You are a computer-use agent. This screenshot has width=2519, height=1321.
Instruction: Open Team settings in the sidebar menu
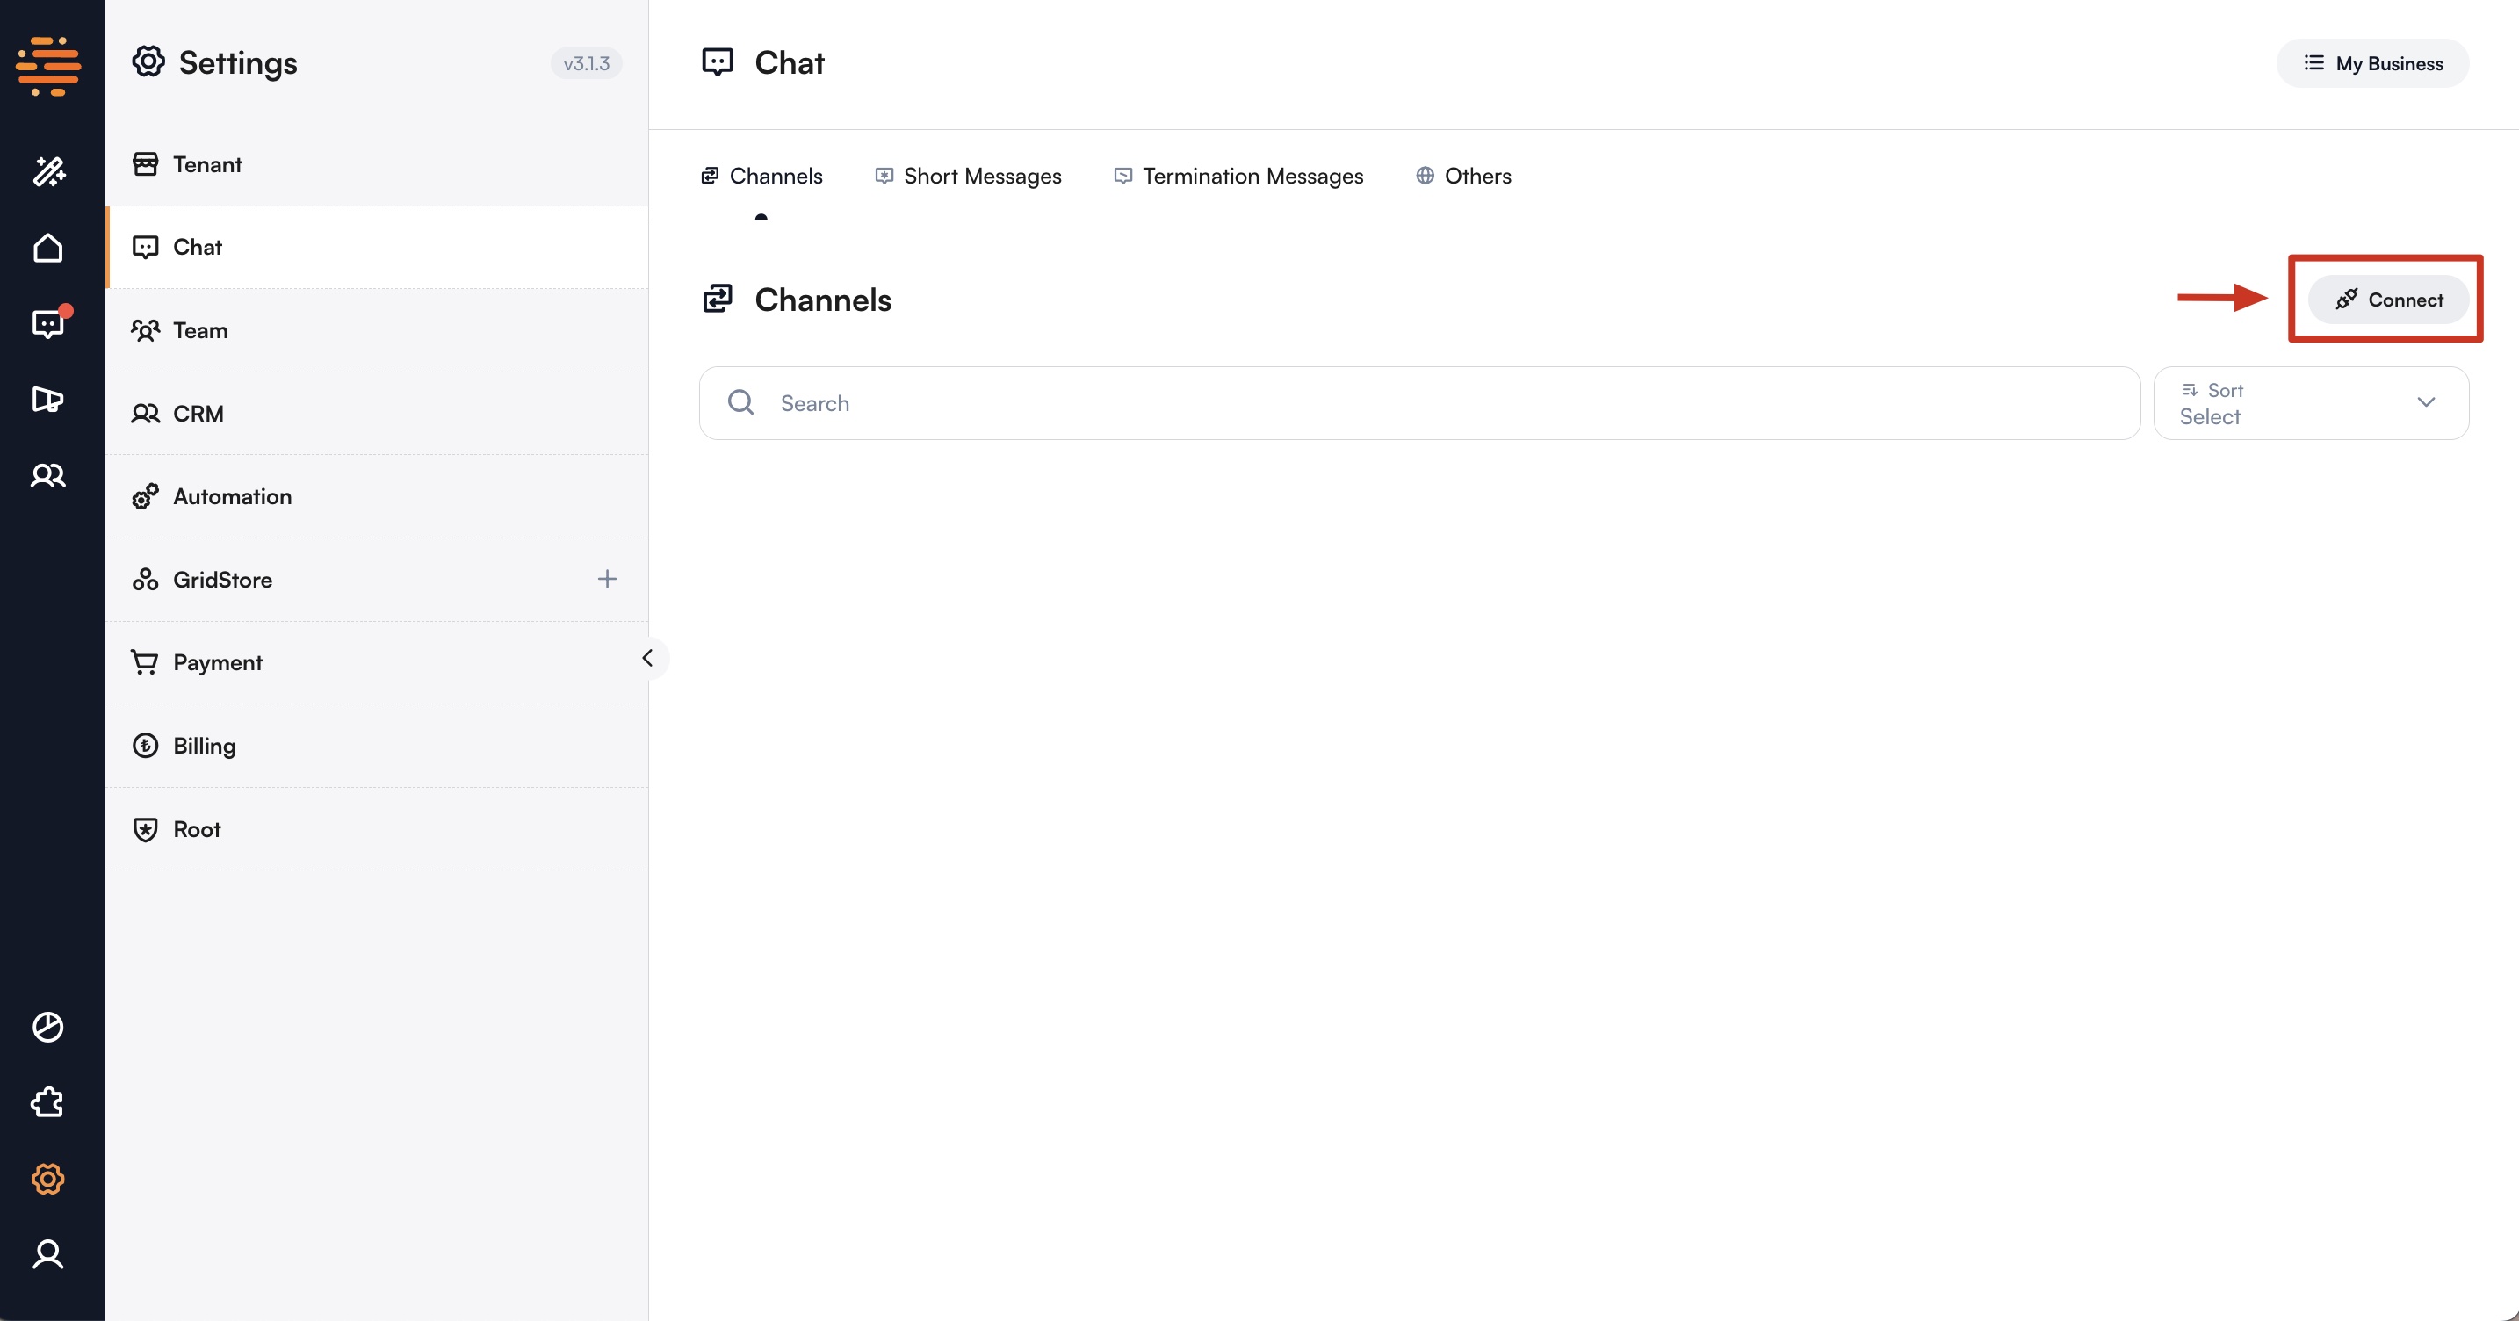[199, 330]
